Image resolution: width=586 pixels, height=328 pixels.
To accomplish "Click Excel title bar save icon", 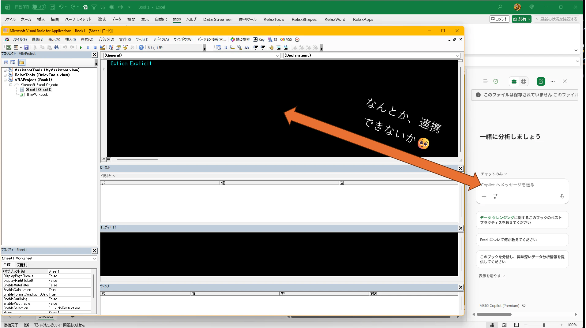I will coord(52,7).
